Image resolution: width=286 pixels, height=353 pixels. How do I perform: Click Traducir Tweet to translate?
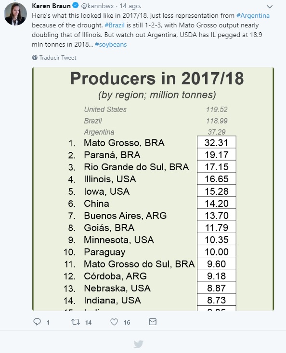pyautogui.click(x=58, y=58)
